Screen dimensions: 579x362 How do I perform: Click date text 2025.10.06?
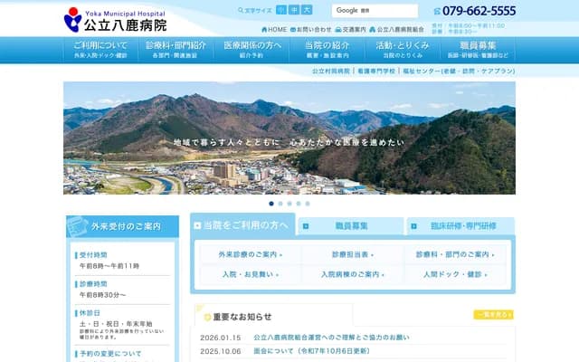pos(221,351)
